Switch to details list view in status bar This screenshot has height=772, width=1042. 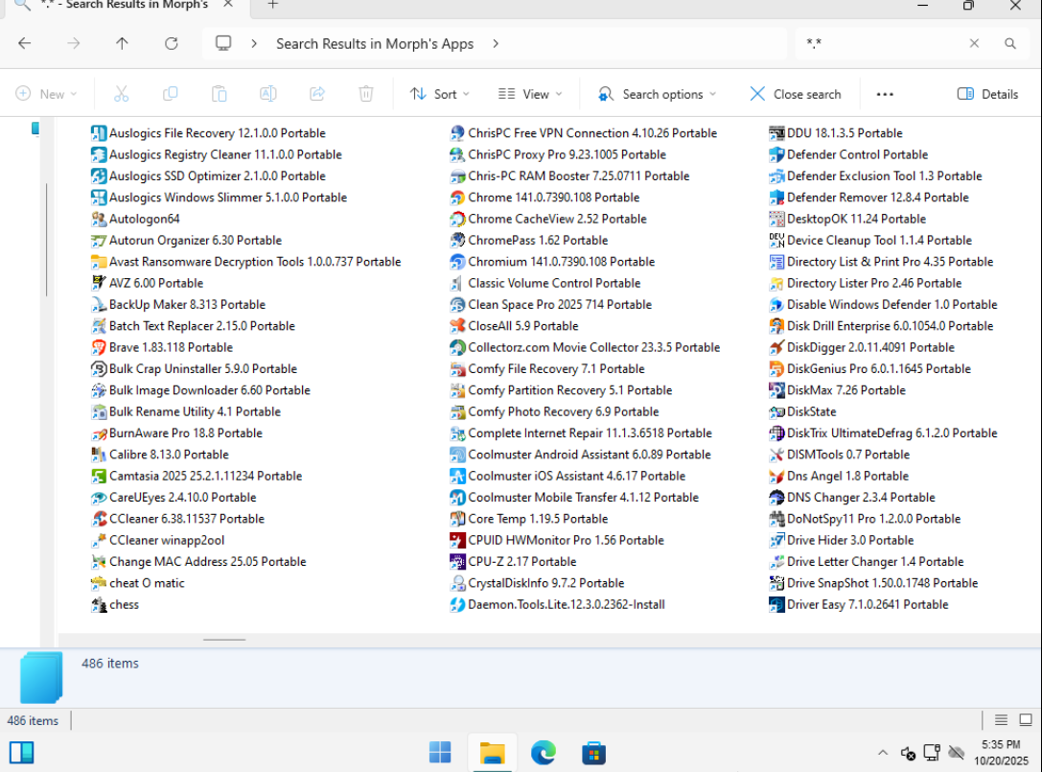click(x=1001, y=720)
